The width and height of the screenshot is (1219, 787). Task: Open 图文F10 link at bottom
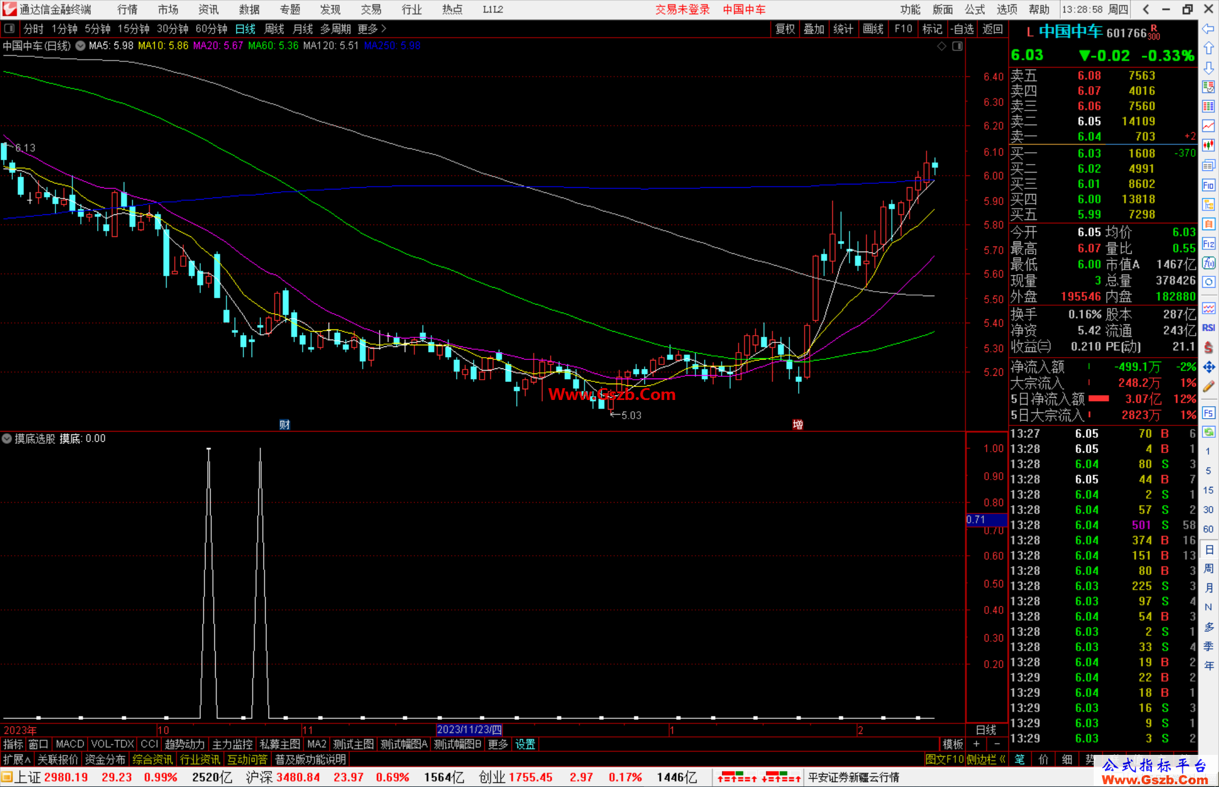(x=945, y=759)
